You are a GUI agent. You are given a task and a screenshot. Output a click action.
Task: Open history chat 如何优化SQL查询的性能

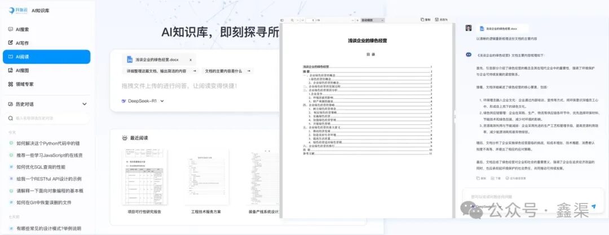click(41, 167)
